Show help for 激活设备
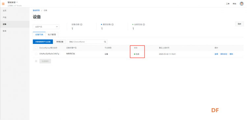Image resolution: width=247 pixels, height=120 pixels. (x=113, y=25)
